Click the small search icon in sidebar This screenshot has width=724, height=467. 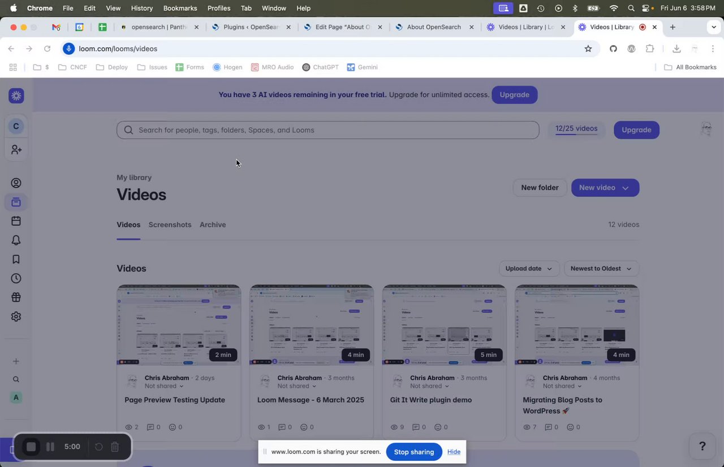click(16, 379)
